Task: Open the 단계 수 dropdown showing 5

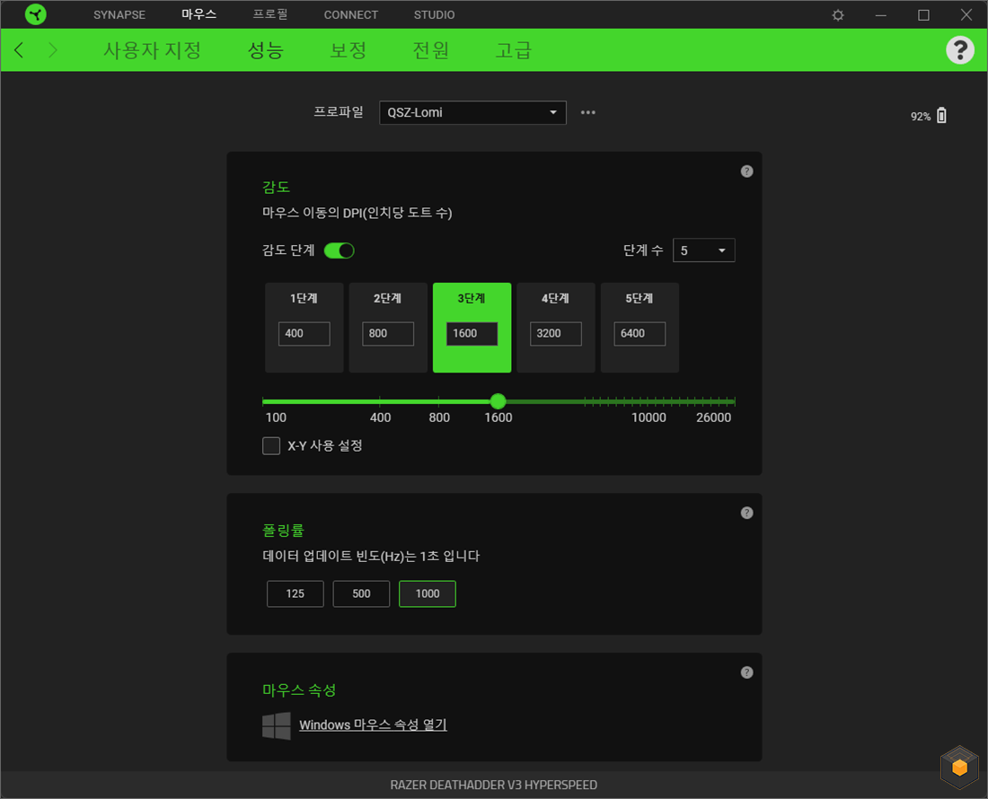Action: point(704,250)
